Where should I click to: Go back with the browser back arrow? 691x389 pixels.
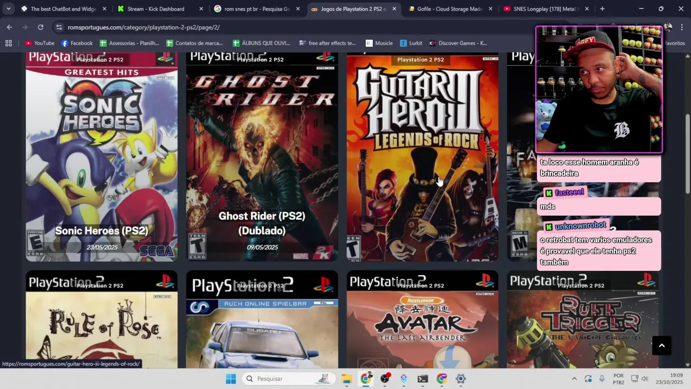9,27
